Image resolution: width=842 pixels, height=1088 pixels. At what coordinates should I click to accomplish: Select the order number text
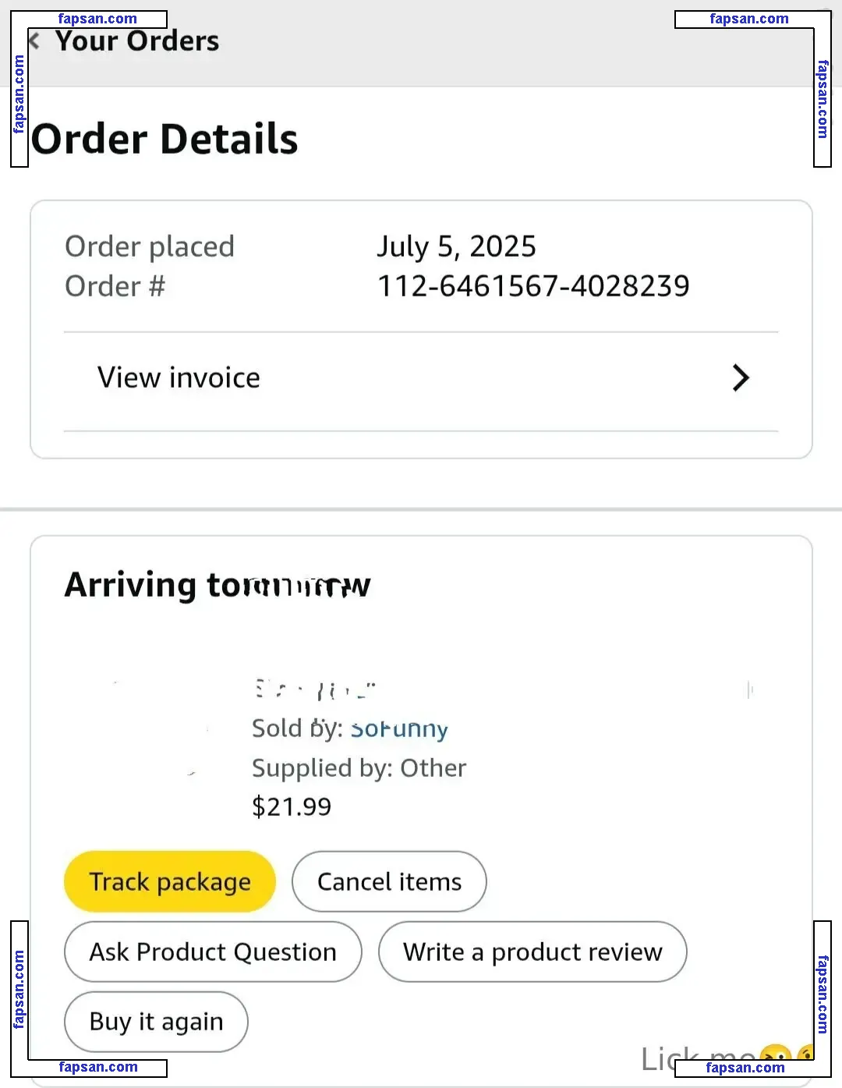click(x=533, y=286)
